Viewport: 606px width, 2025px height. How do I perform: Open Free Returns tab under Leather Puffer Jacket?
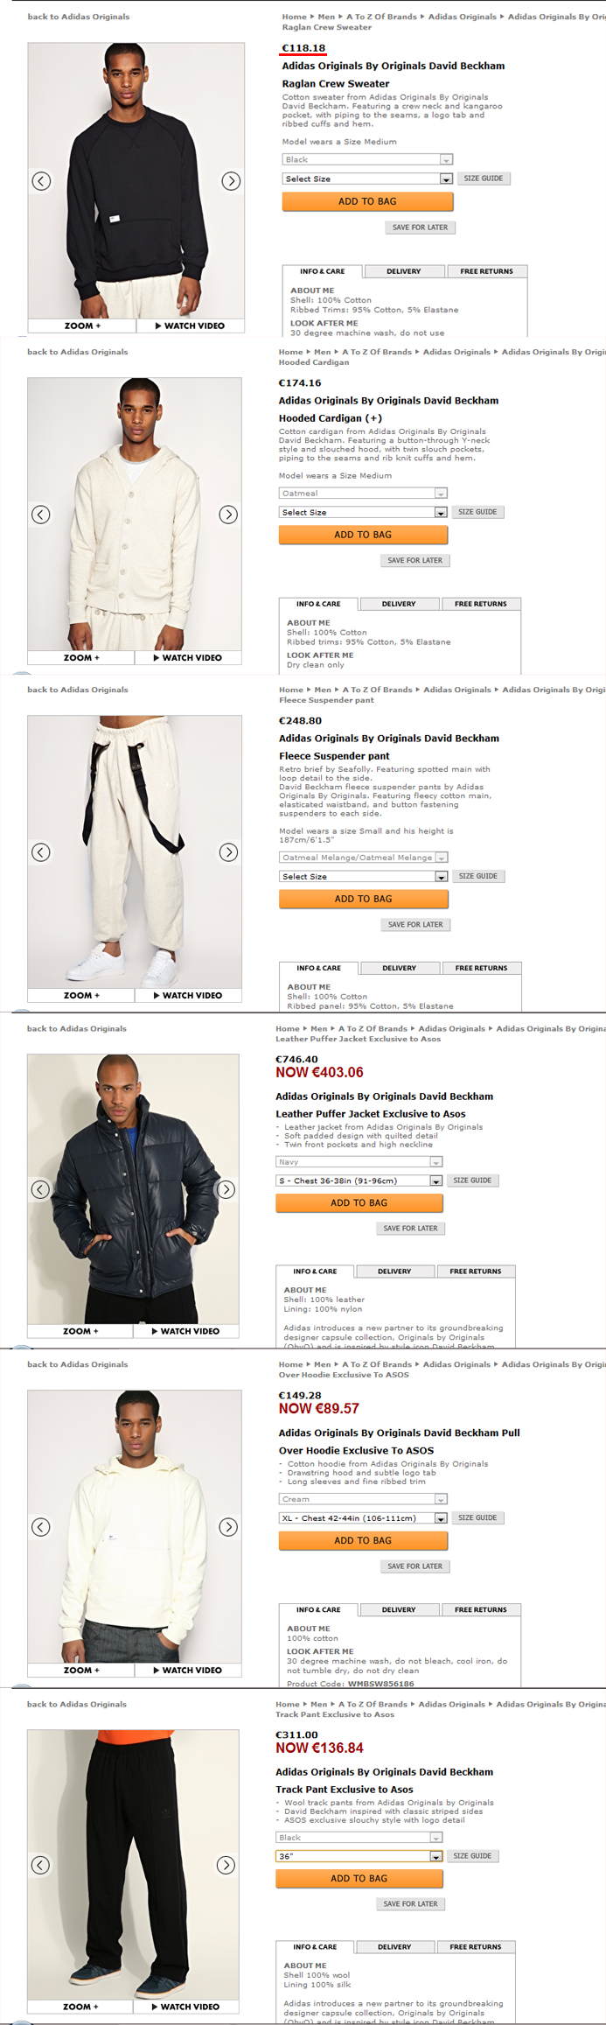point(476,1272)
